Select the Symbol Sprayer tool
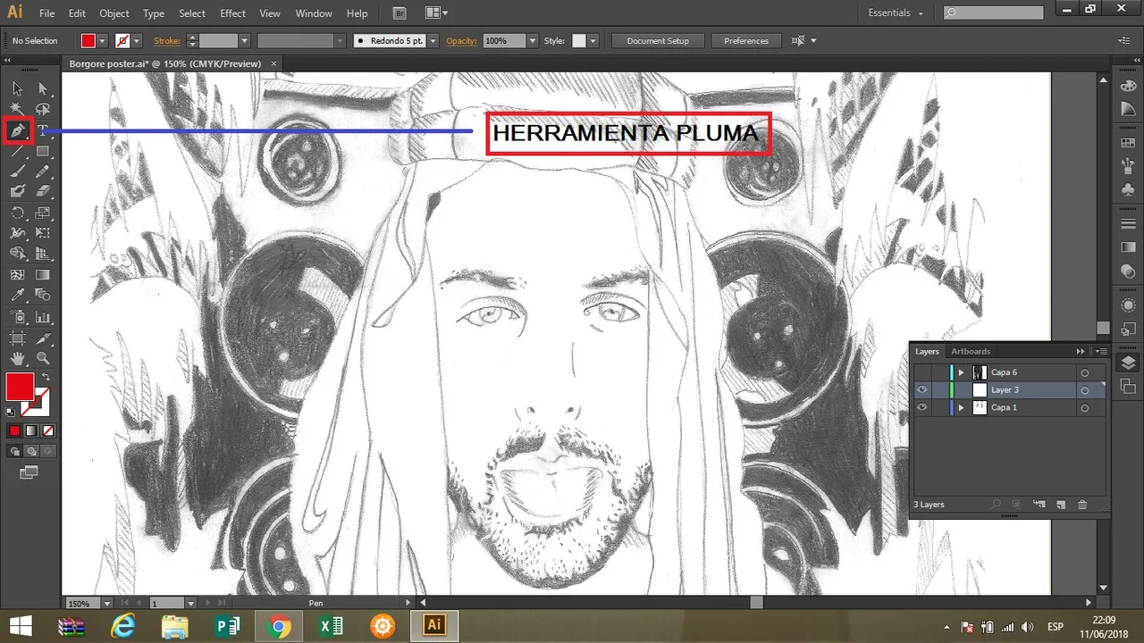Viewport: 1144px width, 643px height. coord(17,317)
